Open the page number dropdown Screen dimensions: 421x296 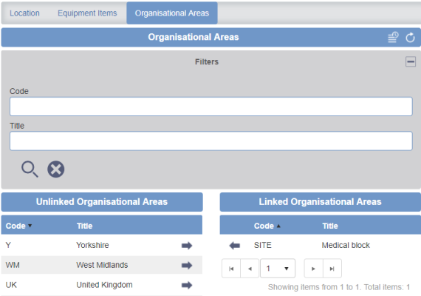(278, 269)
